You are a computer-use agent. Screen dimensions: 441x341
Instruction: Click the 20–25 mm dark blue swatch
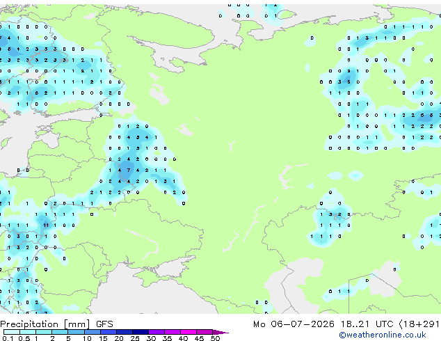click(x=125, y=332)
